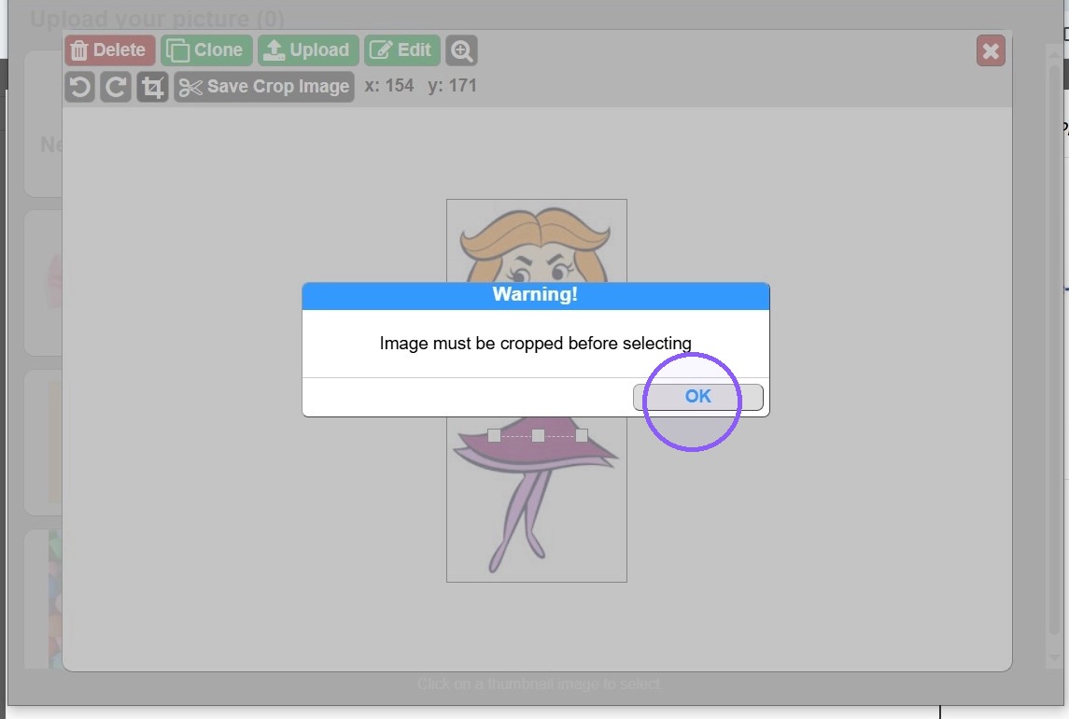Click 'Image must be cropped before selecting' text

[x=535, y=343]
